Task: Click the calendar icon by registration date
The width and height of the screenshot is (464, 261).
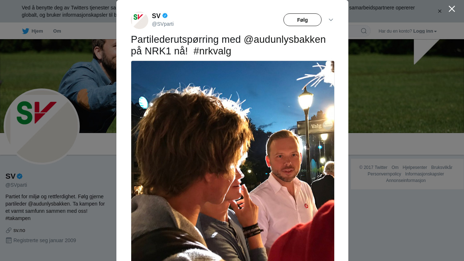Action: tap(9, 240)
